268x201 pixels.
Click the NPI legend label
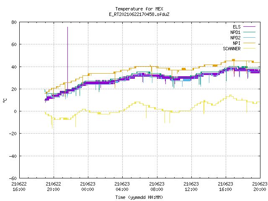[237, 43]
